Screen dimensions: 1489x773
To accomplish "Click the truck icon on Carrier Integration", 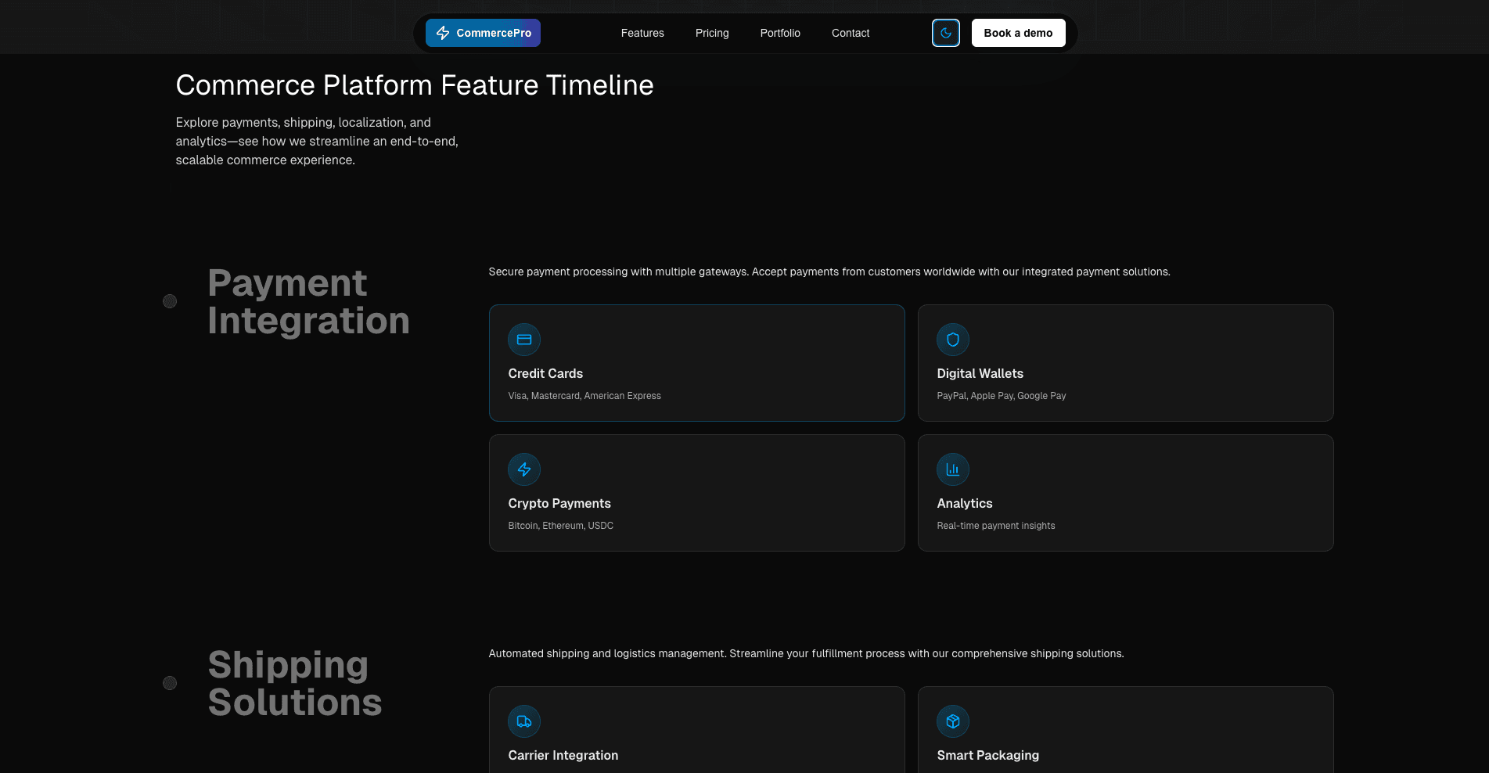I will pyautogui.click(x=524, y=721).
